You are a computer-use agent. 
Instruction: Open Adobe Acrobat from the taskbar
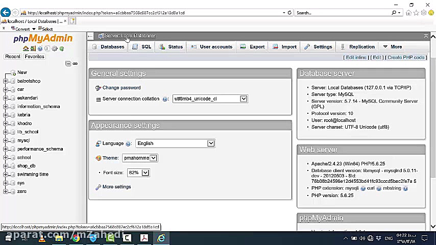(144, 238)
